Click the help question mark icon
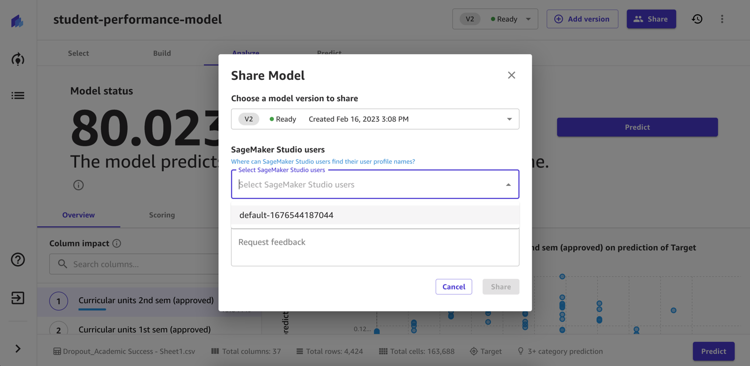The width and height of the screenshot is (750, 366). coord(17,259)
